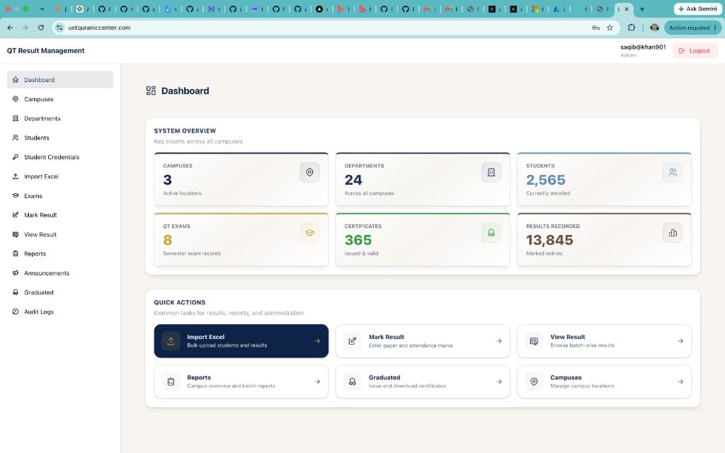
Task: Open Student Credentials in sidebar
Action: click(x=60, y=157)
